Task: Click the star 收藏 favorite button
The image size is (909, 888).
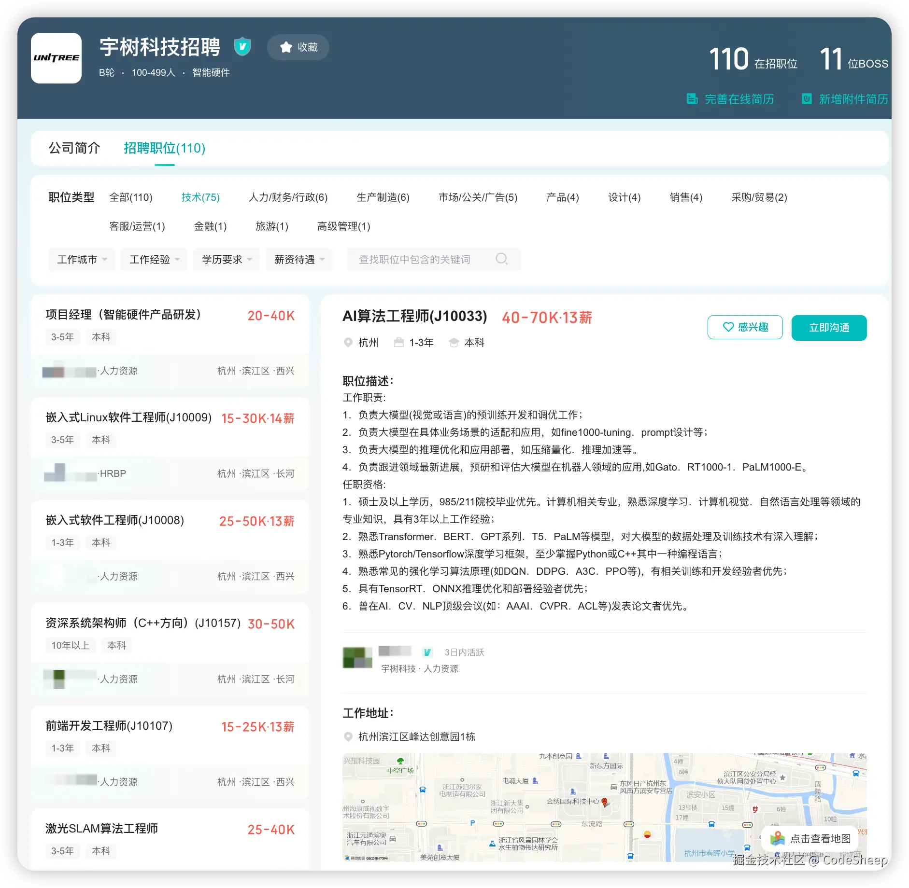Action: tap(298, 47)
